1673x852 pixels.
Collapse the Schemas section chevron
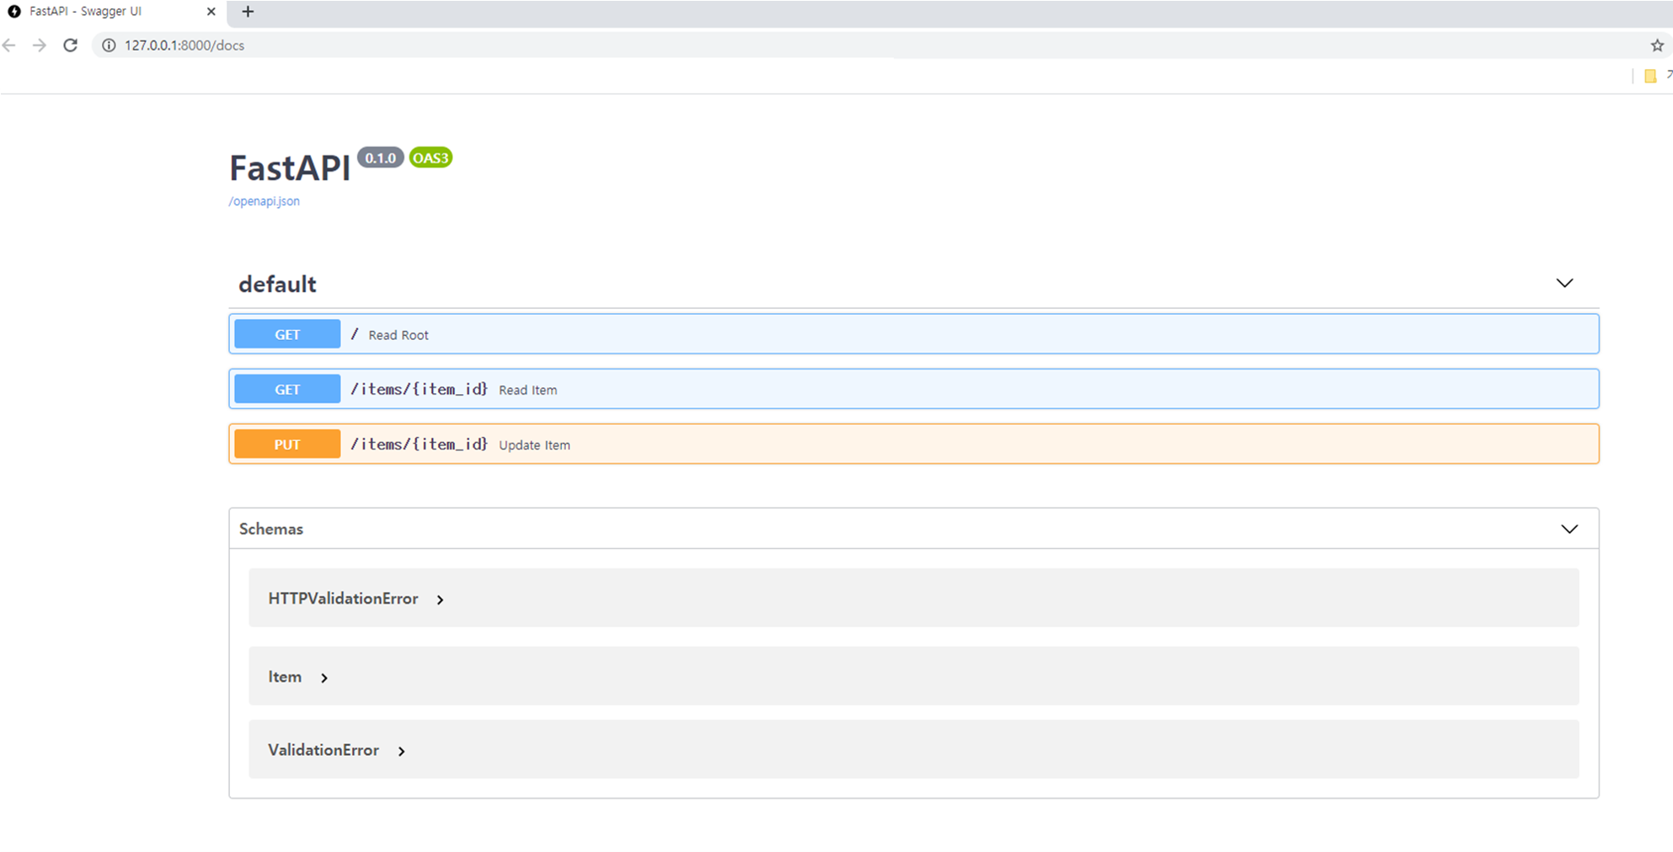tap(1569, 529)
